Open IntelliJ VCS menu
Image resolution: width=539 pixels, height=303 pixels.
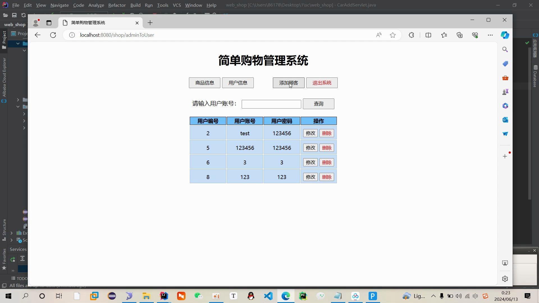[x=177, y=5]
